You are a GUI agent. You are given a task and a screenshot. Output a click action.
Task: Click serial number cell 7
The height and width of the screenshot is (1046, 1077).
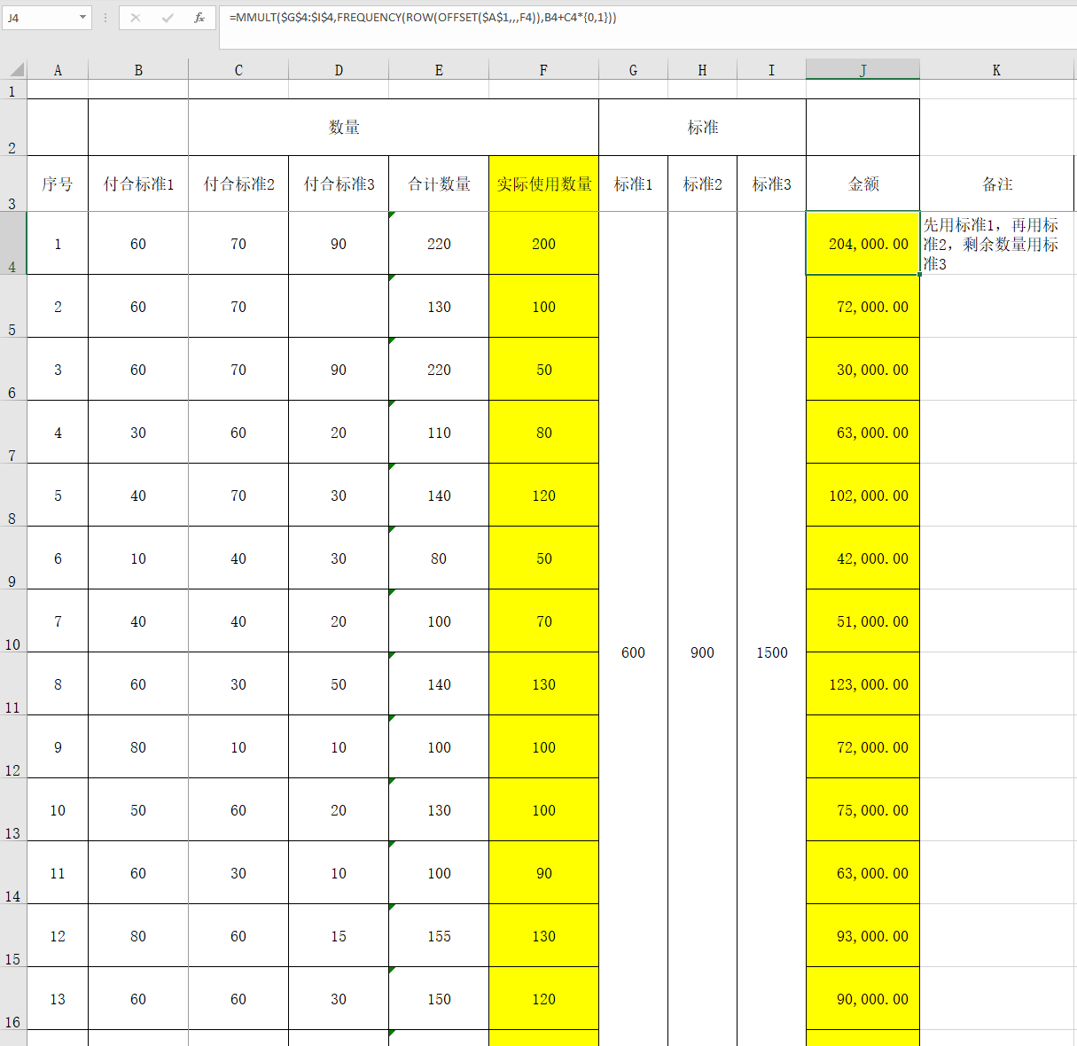(58, 621)
